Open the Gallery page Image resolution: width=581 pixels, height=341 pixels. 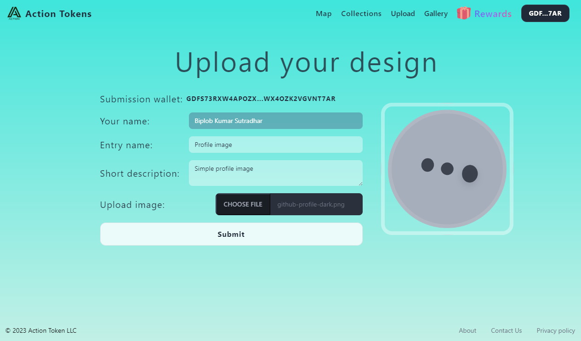point(436,14)
